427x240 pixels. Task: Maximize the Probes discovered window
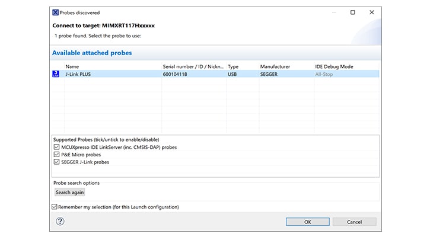point(353,12)
